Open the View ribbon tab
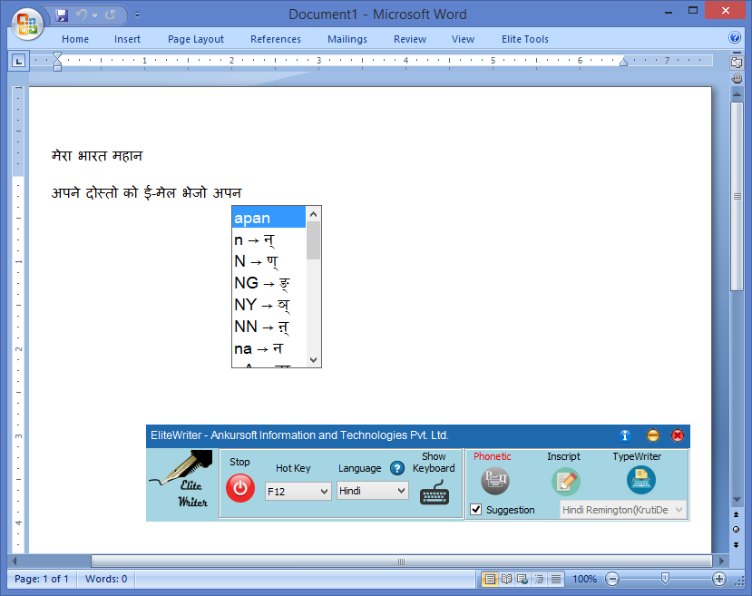This screenshot has height=596, width=752. (463, 39)
